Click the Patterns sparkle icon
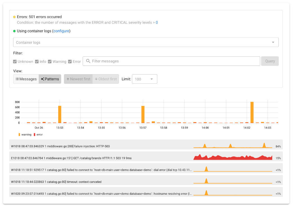The width and height of the screenshot is (294, 207). pos(43,79)
